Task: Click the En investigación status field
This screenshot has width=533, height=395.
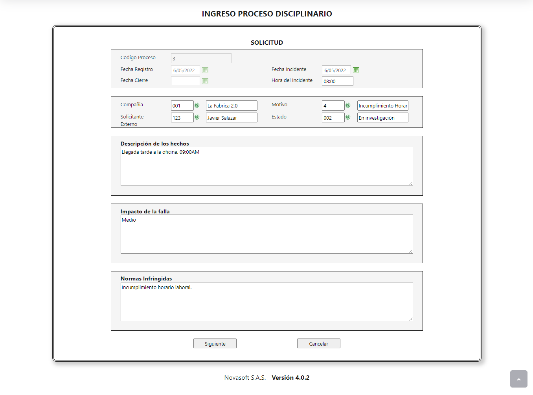Action: click(383, 118)
